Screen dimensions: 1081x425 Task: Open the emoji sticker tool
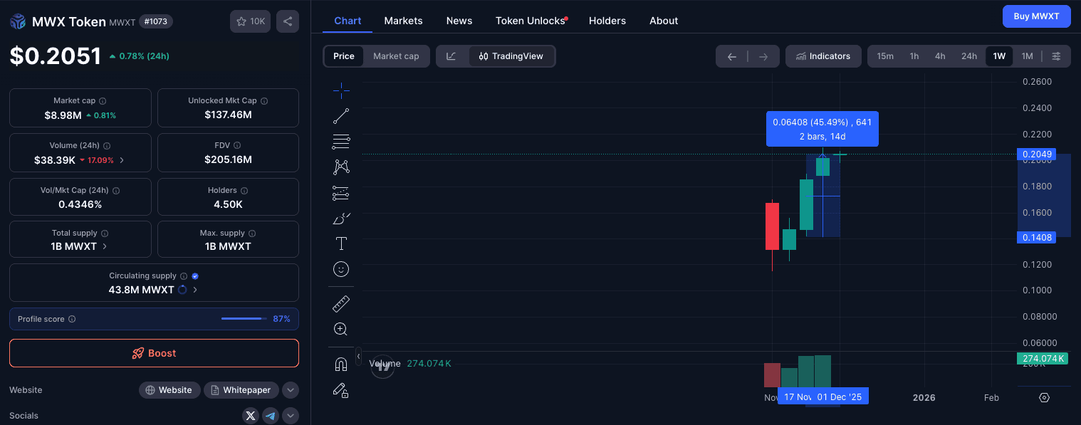click(x=341, y=269)
